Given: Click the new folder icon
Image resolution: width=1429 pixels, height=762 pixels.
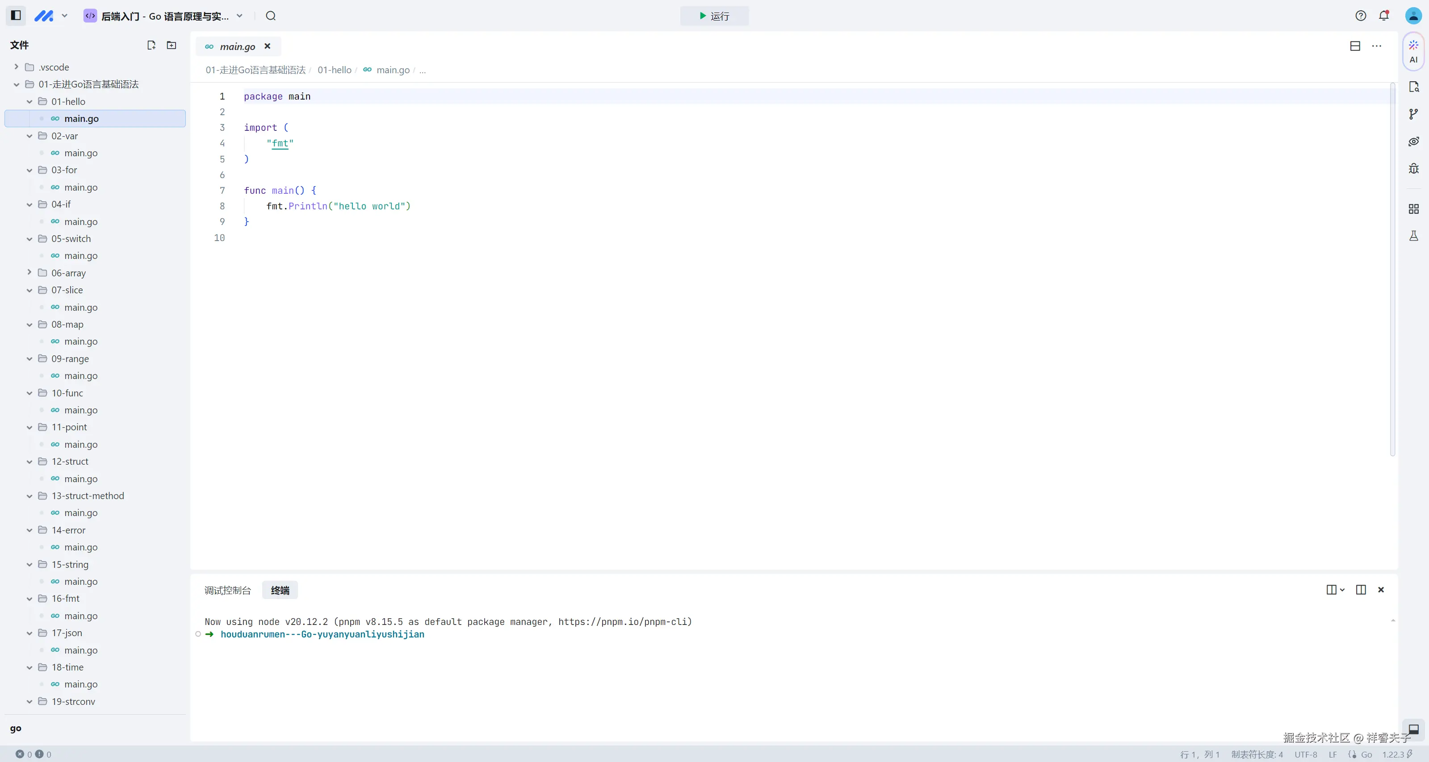Looking at the screenshot, I should point(172,46).
